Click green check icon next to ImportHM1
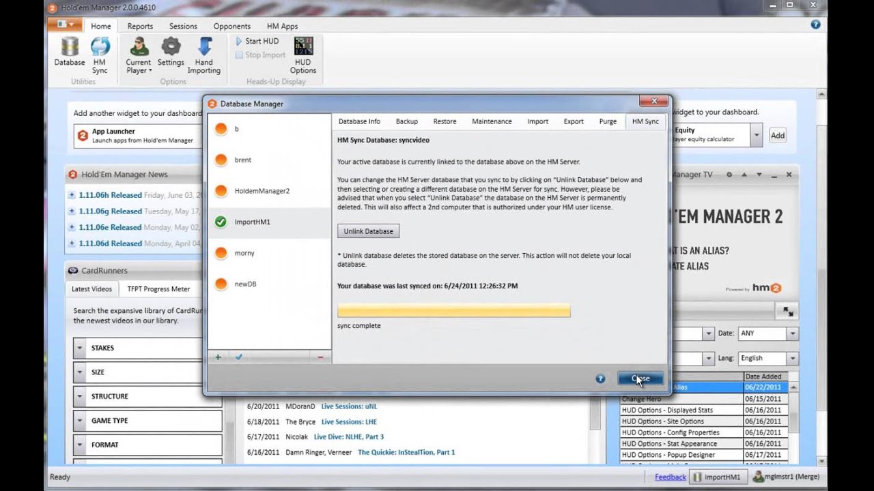 pyautogui.click(x=221, y=222)
